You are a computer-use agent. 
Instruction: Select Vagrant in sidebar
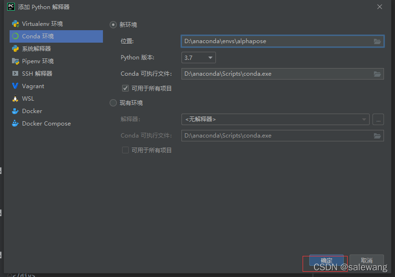56,86
